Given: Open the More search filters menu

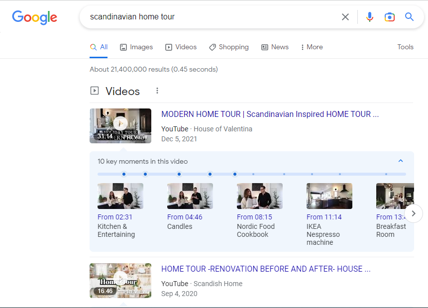Looking at the screenshot, I should (x=312, y=47).
